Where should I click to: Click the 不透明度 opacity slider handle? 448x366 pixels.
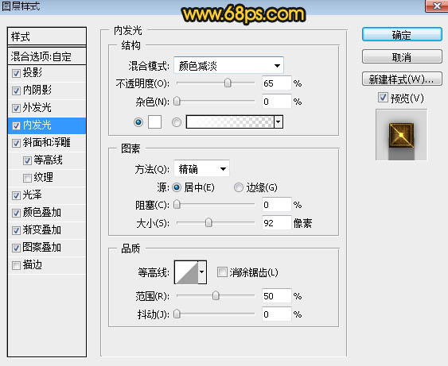tap(228, 83)
